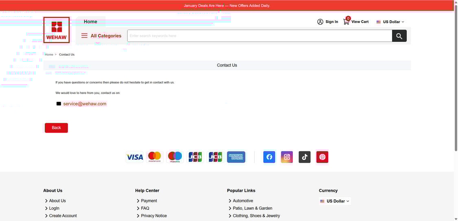
Task: Click the Sign In link
Action: [x=332, y=22]
